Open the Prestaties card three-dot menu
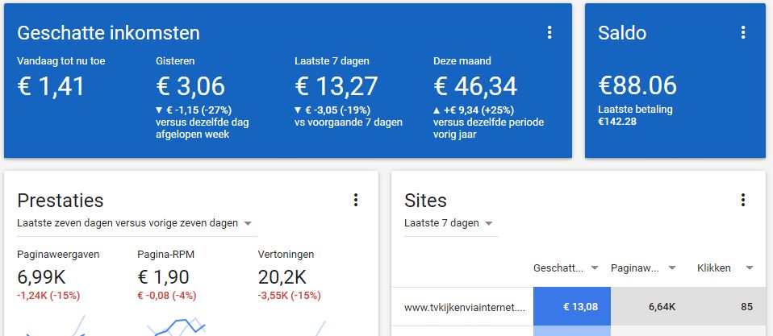This screenshot has height=336, width=773. pyautogui.click(x=356, y=200)
